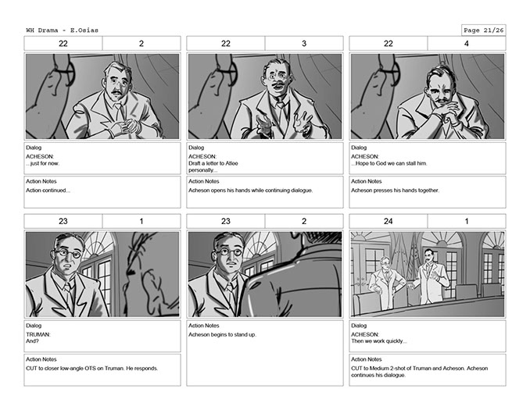Click the Page 21/26 box
530x410 pixels.
point(483,30)
